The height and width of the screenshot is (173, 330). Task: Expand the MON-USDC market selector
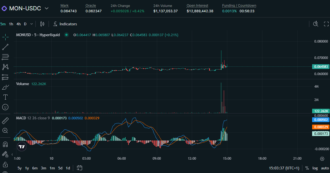pyautogui.click(x=47, y=8)
